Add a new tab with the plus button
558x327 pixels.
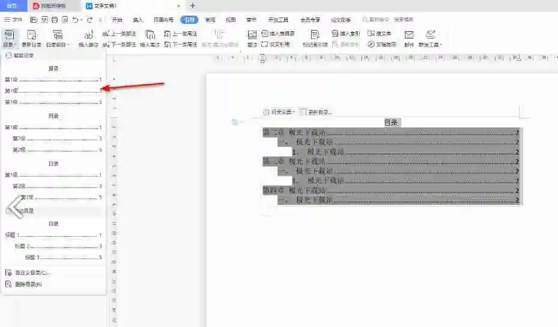[193, 5]
